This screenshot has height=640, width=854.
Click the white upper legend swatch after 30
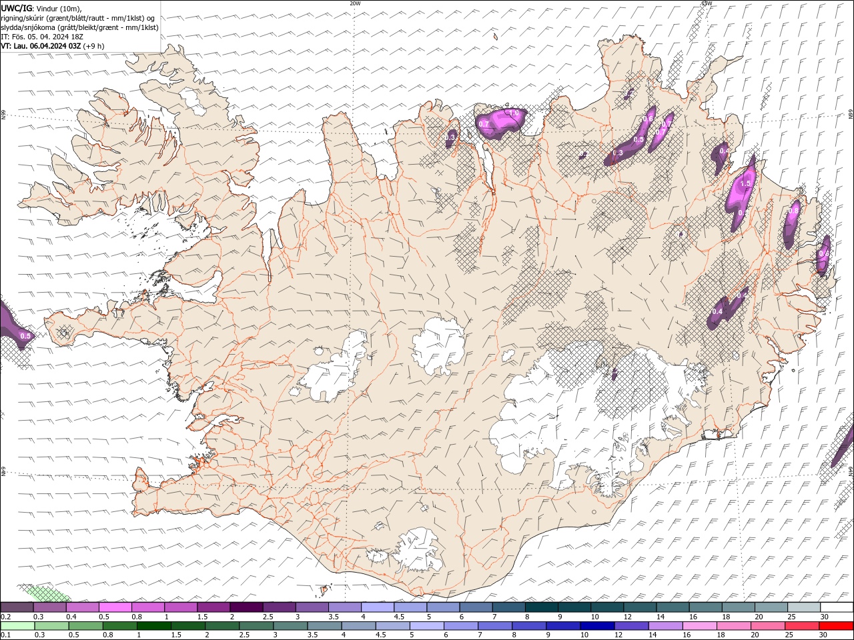(x=837, y=607)
